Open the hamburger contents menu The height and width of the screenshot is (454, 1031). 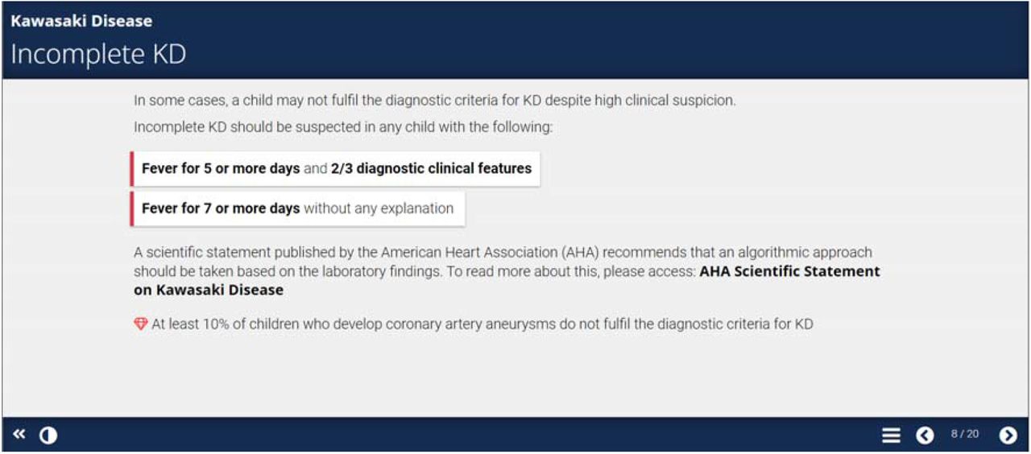(891, 435)
